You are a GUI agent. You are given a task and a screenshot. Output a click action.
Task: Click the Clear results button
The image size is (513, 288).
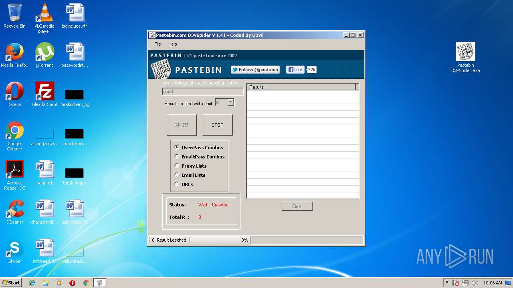[297, 206]
